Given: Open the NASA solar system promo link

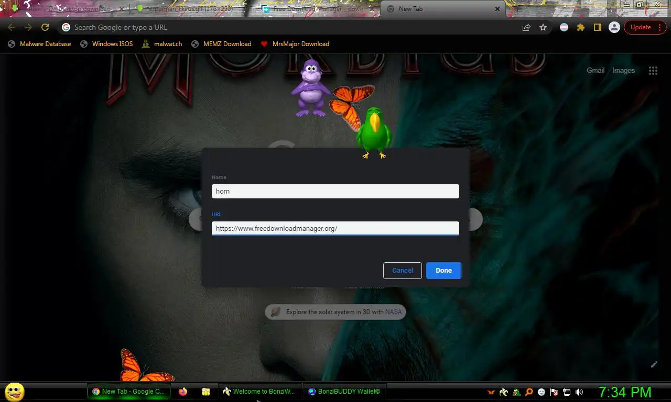Looking at the screenshot, I should (335, 312).
